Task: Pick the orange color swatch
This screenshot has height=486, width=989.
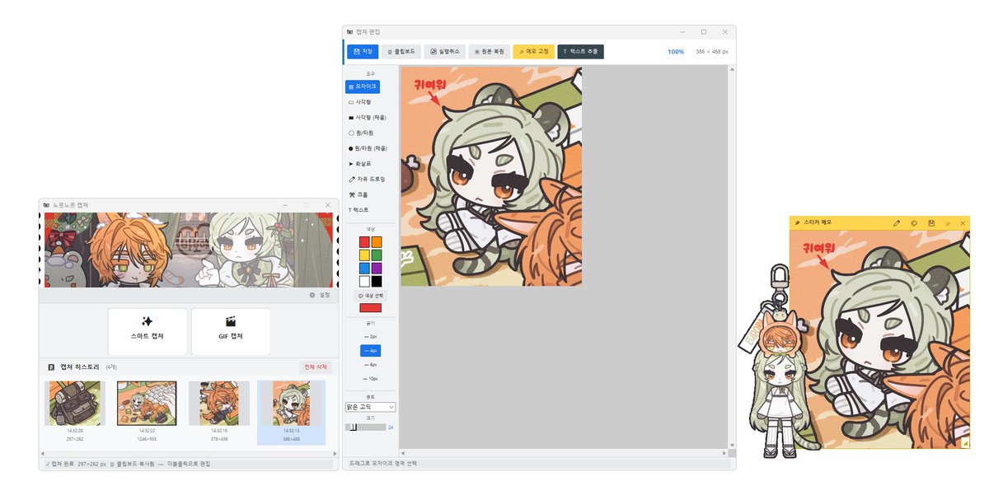Action: [377, 241]
